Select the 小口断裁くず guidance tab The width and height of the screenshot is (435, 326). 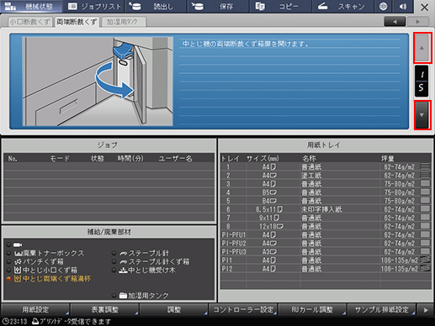point(30,22)
